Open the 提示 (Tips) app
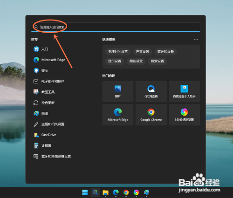This screenshot has width=233, height=198. click(41, 70)
